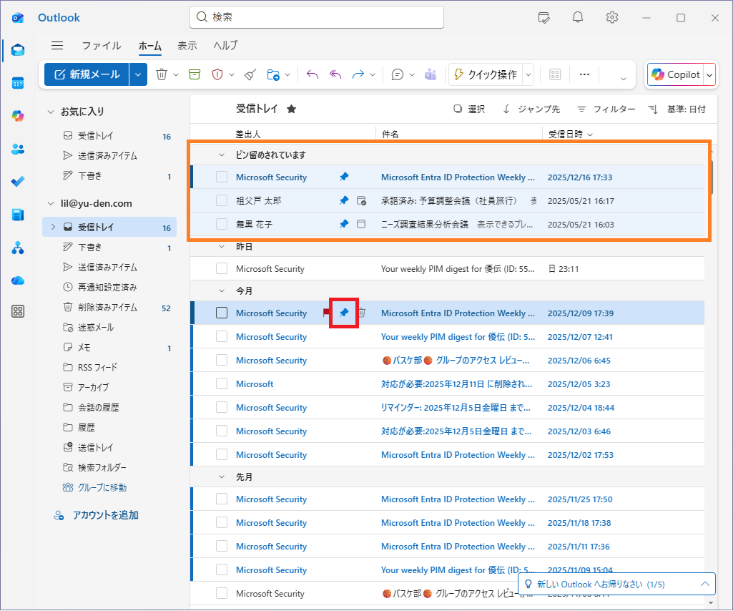Tick the checkbox for the 祖父戸 太郎 email
The image size is (733, 611).
click(222, 201)
